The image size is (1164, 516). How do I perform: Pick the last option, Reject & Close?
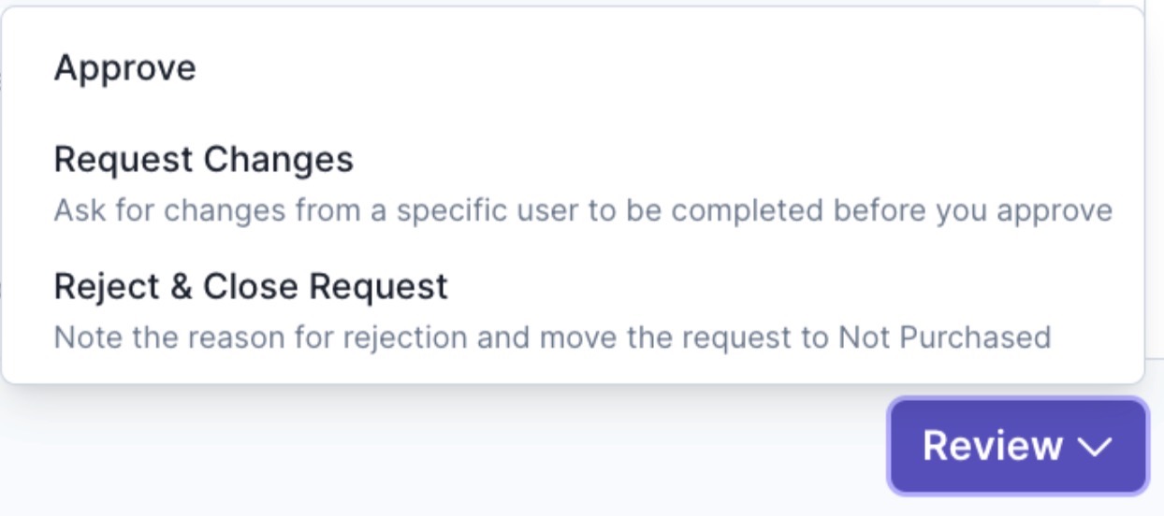(x=573, y=310)
